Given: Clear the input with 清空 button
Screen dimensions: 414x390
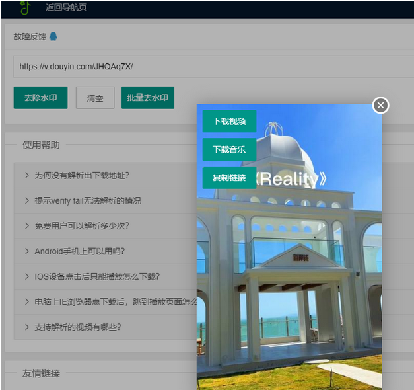Looking at the screenshot, I should click(95, 98).
